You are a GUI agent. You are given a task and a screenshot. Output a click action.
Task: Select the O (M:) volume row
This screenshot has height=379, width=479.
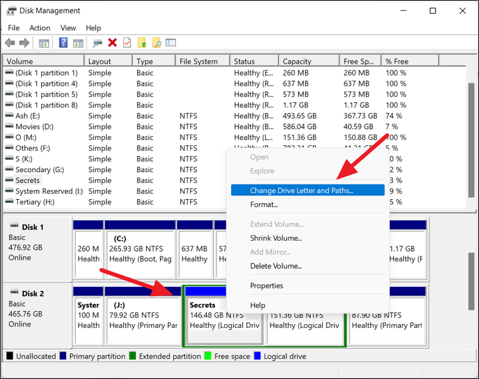pyautogui.click(x=235, y=137)
